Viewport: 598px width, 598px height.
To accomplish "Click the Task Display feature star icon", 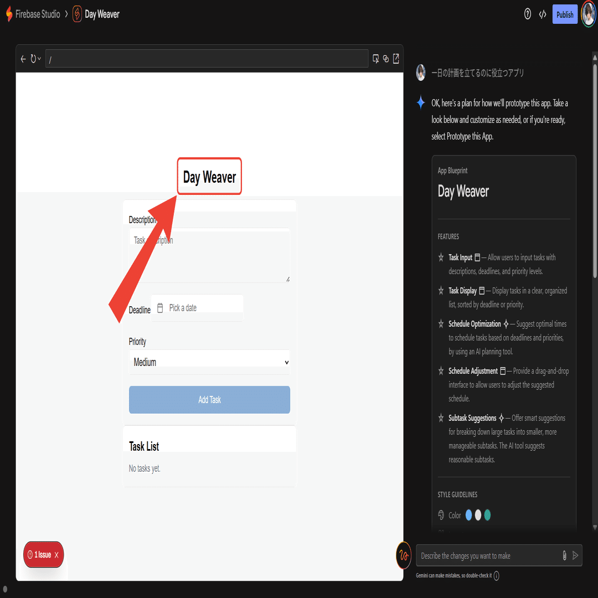I will point(441,291).
